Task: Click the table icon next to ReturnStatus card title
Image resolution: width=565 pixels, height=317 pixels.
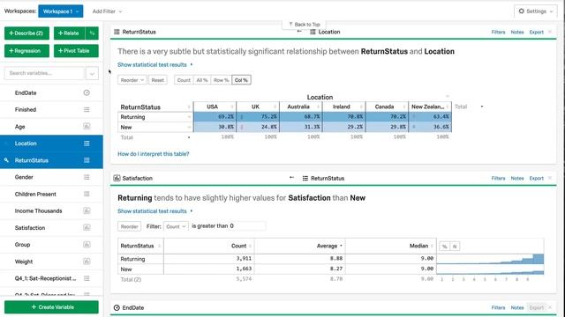Action: (117, 32)
